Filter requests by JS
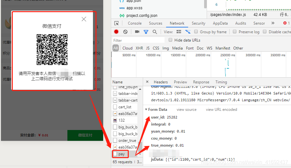The image size is (291, 168). coord(148,48)
